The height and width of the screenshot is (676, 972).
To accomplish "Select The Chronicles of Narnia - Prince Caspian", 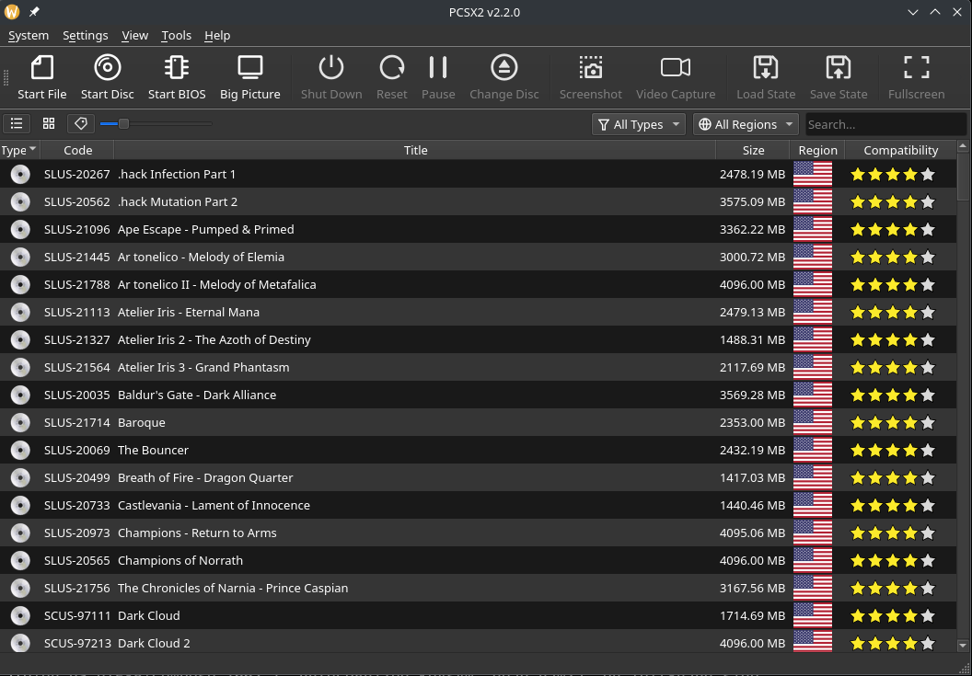I will (233, 588).
